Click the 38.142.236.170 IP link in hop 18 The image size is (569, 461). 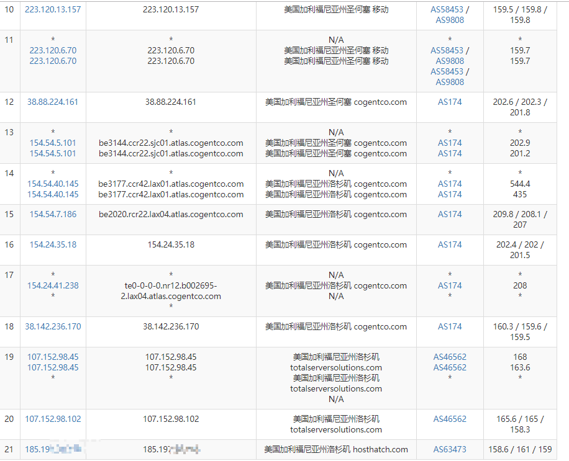[53, 326]
